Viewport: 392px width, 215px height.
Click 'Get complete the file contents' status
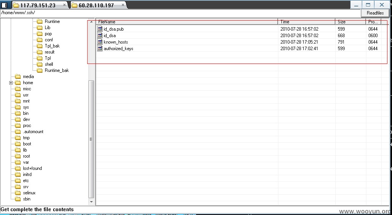pyautogui.click(x=37, y=210)
